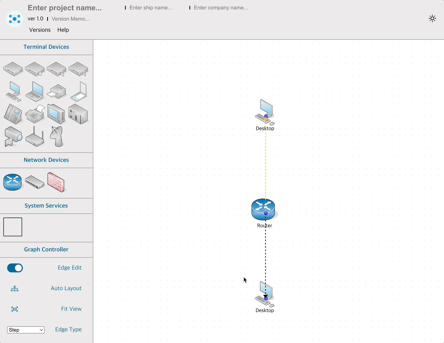Choose the IP phone device icon

tap(13, 114)
